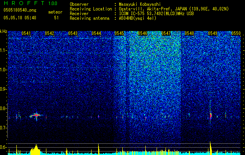The image size is (245, 155).
Task: Click the meteor count value 51
Action: (x=56, y=18)
